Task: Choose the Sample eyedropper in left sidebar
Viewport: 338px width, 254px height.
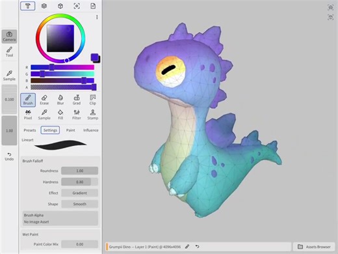Action: [9, 76]
